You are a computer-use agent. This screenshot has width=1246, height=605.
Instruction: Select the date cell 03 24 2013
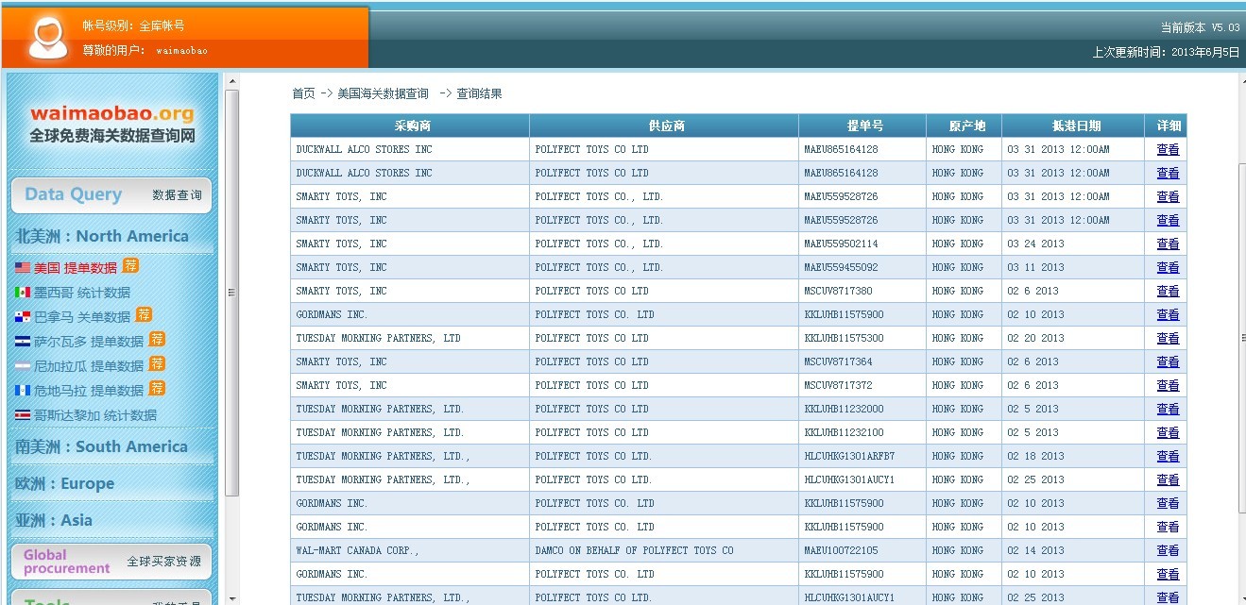click(1073, 244)
